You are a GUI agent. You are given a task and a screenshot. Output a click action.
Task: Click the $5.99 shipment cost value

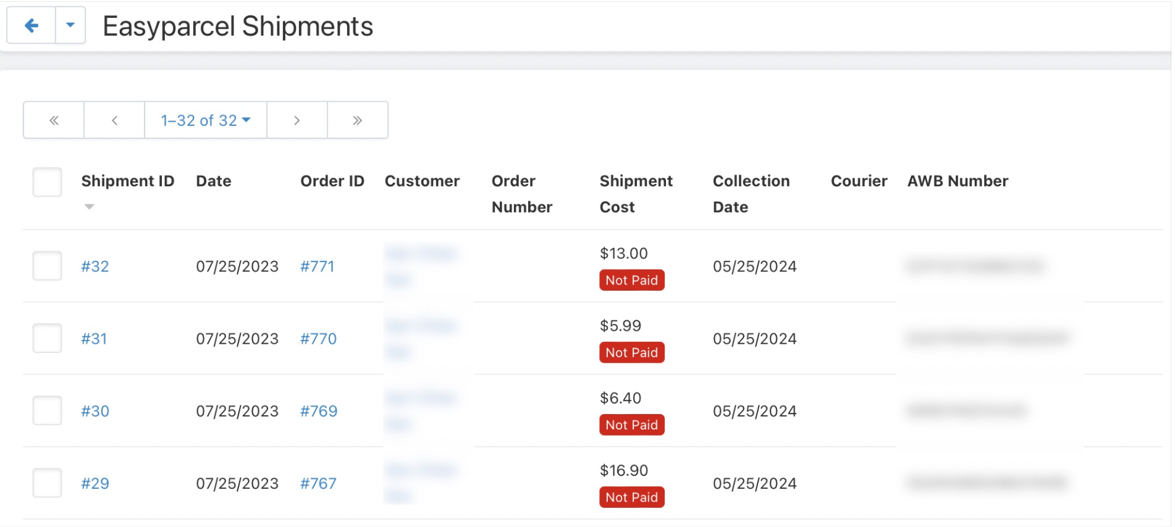(x=621, y=325)
